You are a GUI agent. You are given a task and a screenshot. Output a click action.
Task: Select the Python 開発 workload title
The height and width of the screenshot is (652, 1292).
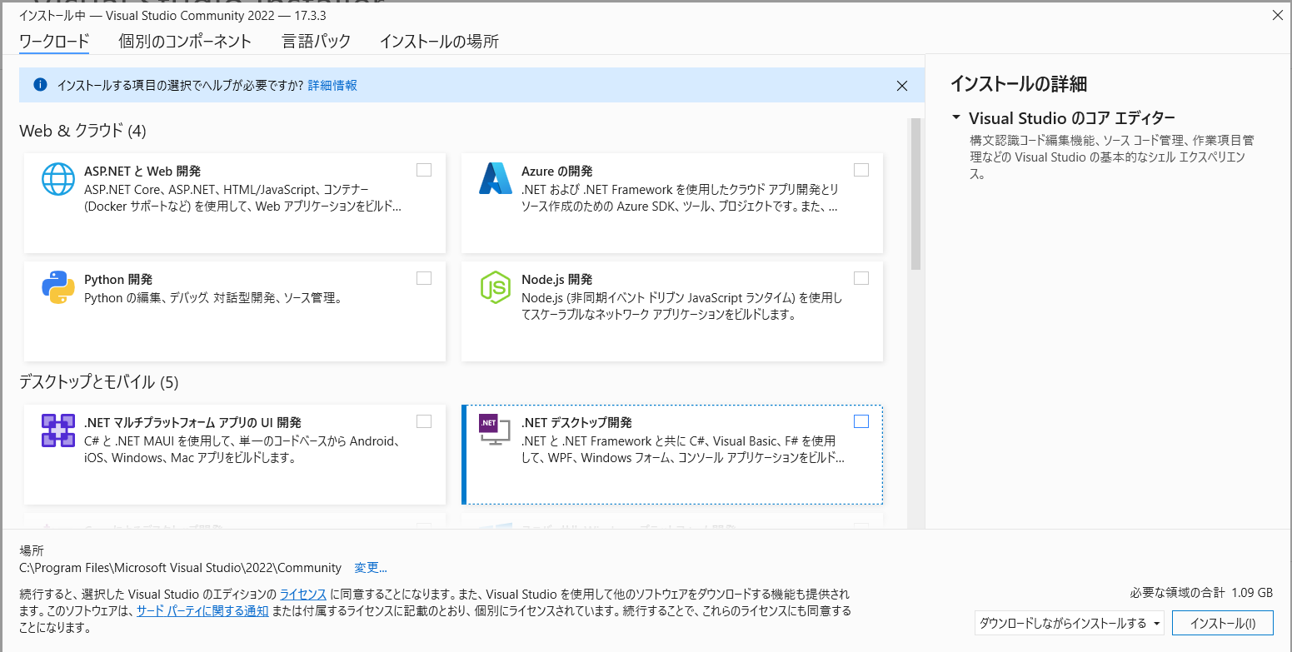[118, 280]
